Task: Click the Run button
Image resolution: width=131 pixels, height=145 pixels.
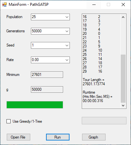Action: [x=58, y=137]
